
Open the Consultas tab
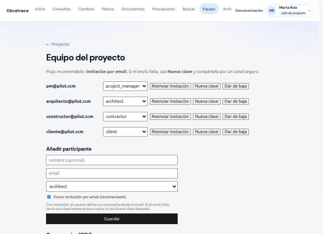click(x=62, y=9)
